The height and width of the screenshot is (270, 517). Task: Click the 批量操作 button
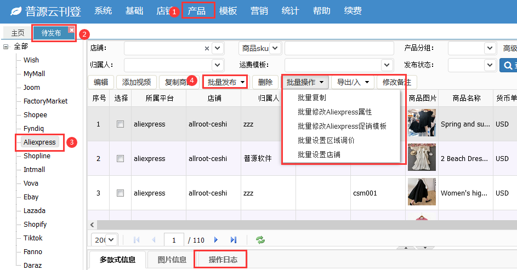coord(305,82)
